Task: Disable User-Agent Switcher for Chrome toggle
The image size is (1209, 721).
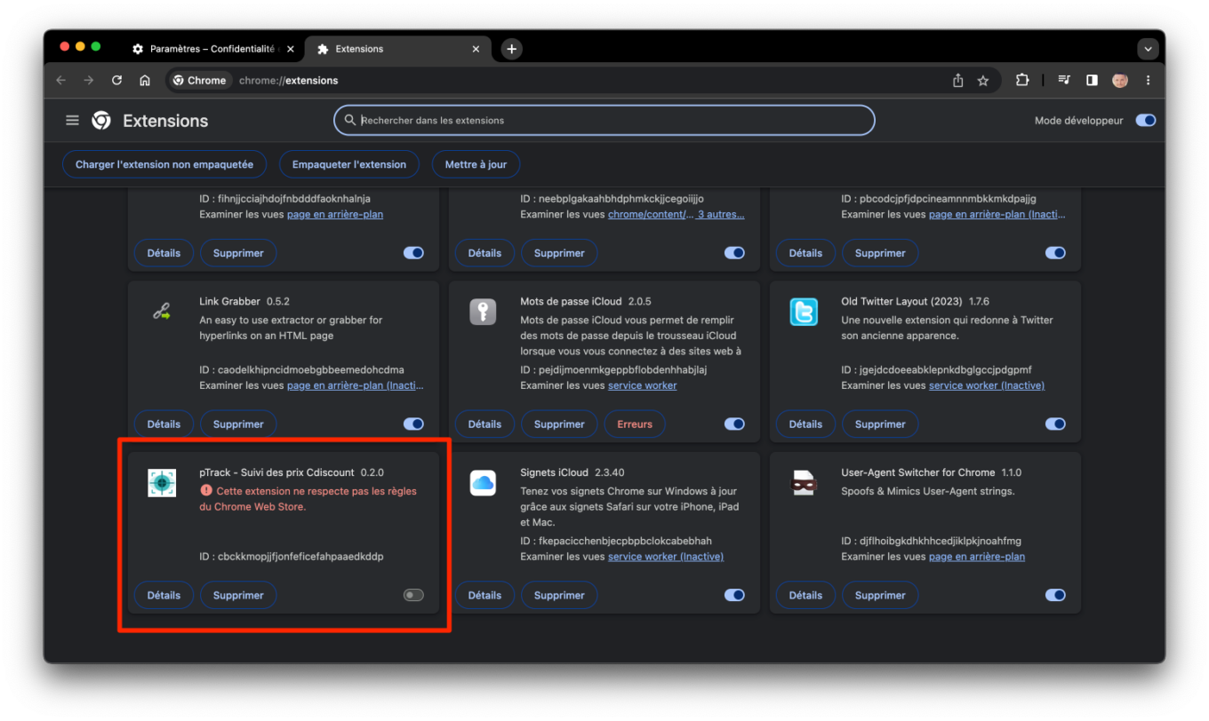Action: coord(1055,596)
